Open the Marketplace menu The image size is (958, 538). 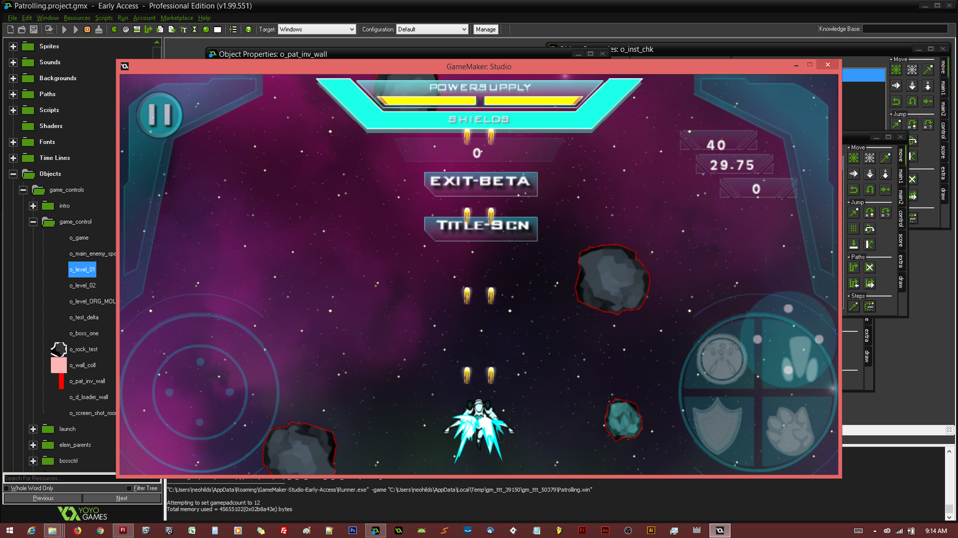(x=177, y=18)
